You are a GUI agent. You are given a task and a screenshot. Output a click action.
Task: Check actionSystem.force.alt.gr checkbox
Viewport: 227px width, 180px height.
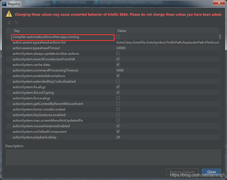point(118,98)
